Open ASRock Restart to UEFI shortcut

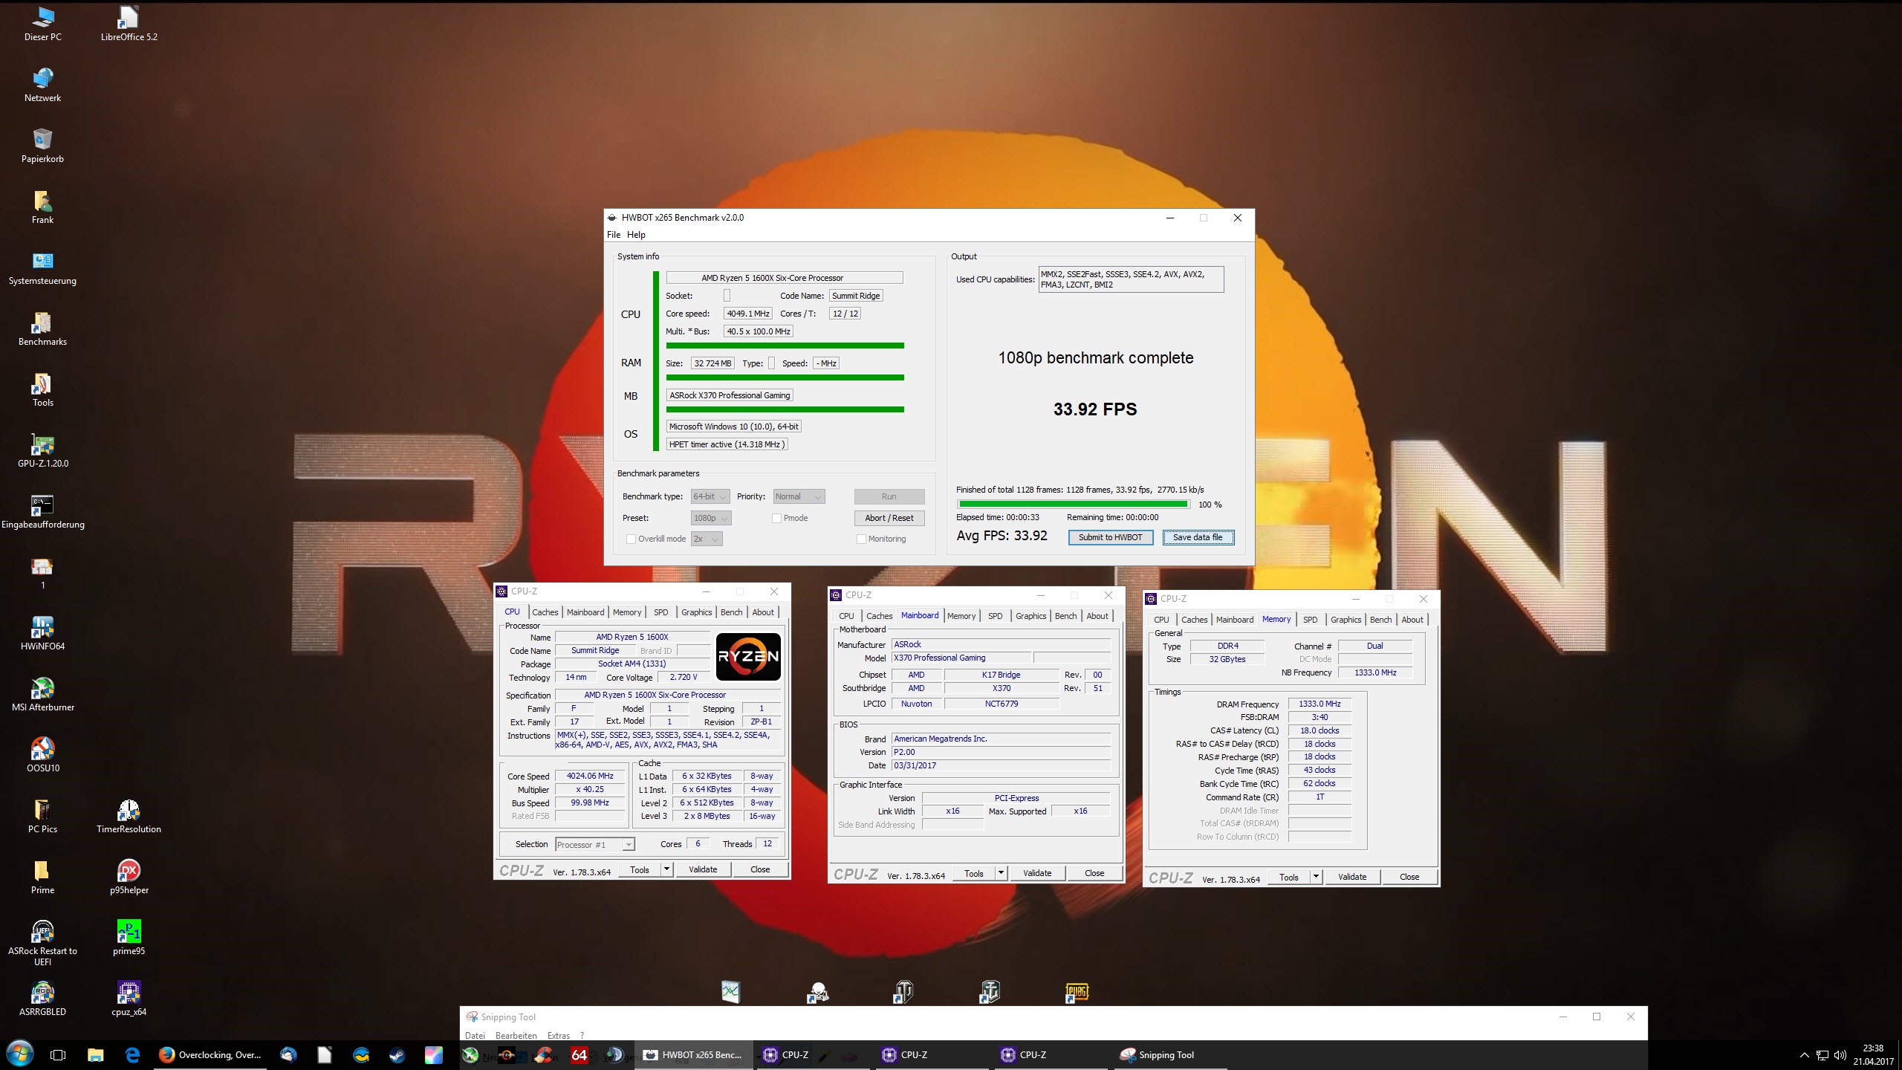point(42,942)
